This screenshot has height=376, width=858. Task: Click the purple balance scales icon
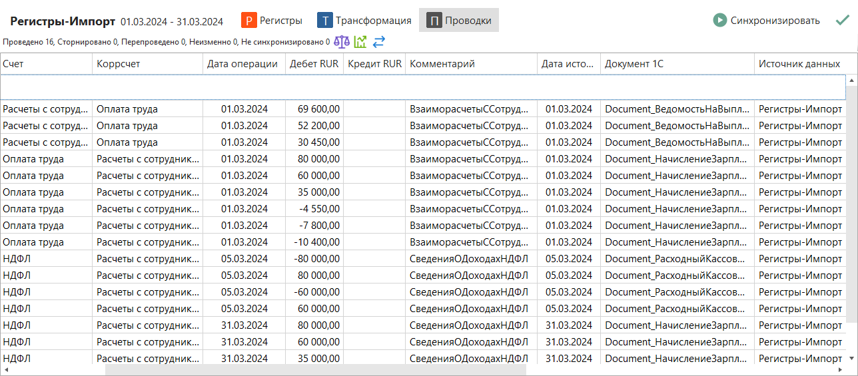341,42
